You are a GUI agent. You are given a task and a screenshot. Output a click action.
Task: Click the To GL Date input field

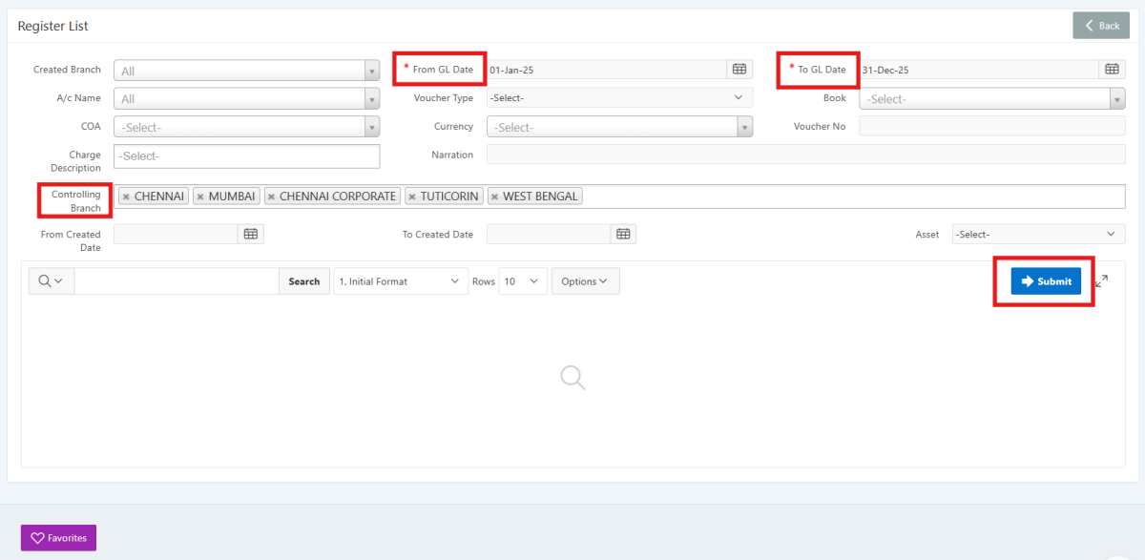click(979, 69)
